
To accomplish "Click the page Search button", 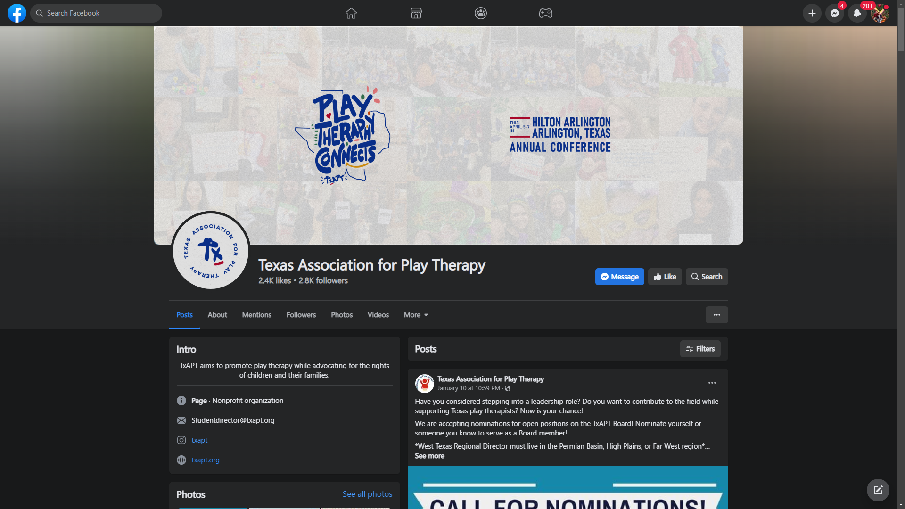I will click(707, 277).
